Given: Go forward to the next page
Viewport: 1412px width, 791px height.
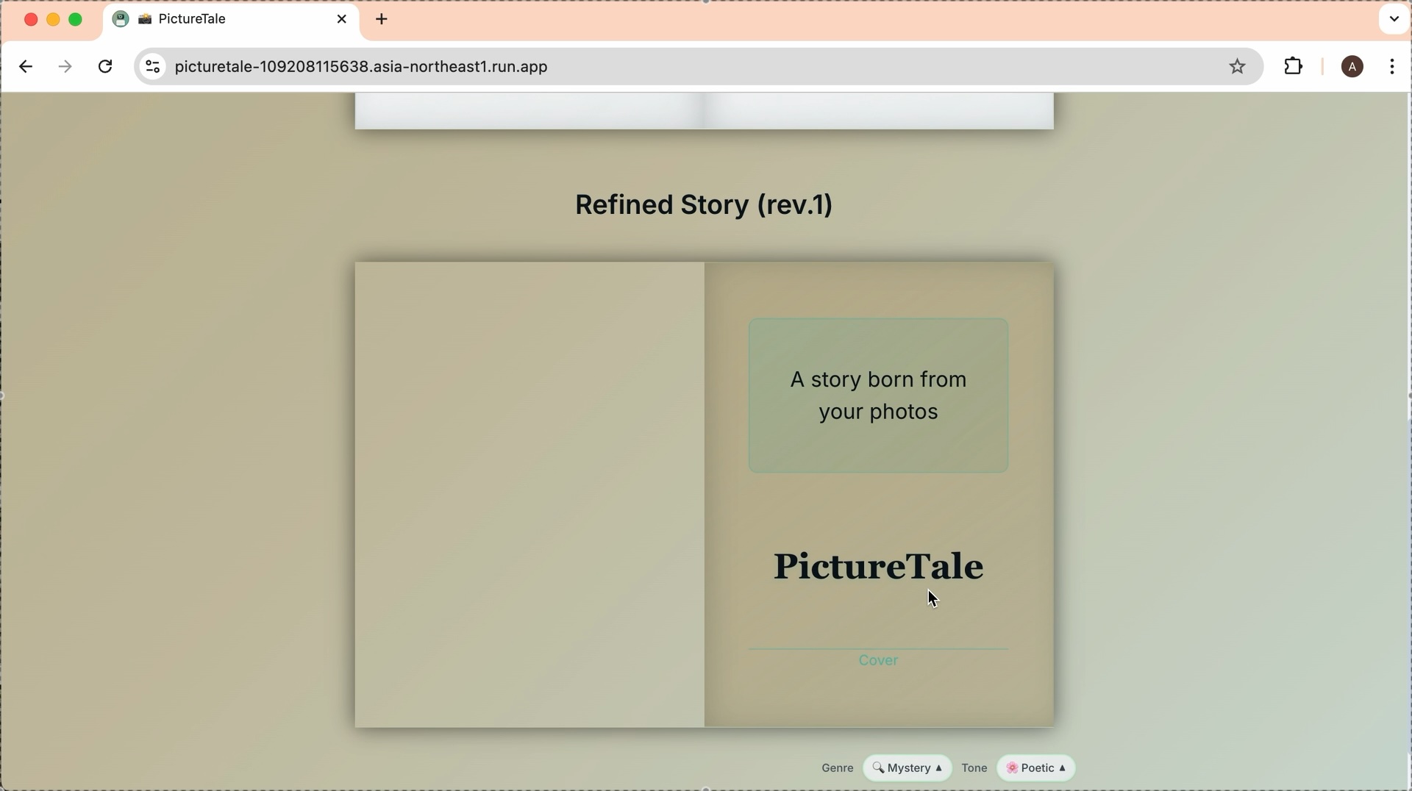Looking at the screenshot, I should [66, 67].
